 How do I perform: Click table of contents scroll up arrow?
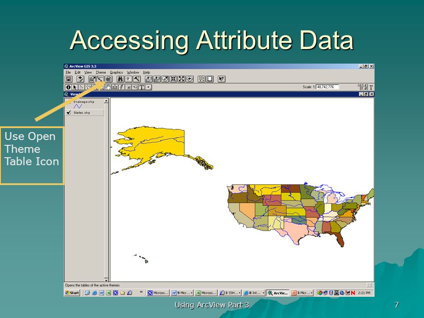coord(106,101)
